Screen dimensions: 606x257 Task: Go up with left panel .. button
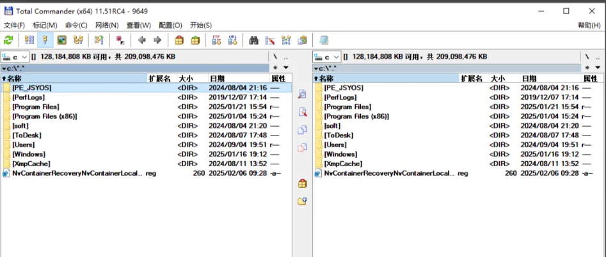tap(286, 57)
